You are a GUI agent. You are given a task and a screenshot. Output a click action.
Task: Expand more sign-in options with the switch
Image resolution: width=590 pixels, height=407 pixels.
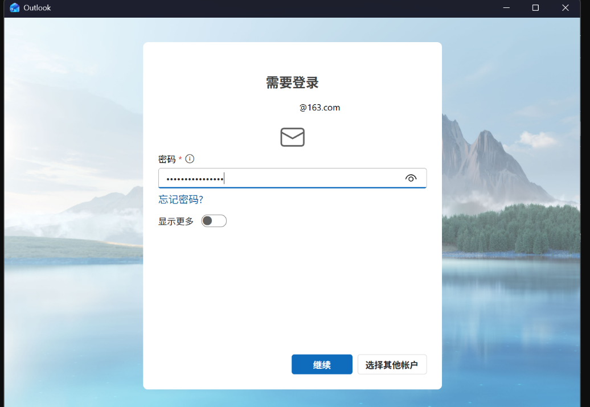(x=214, y=221)
